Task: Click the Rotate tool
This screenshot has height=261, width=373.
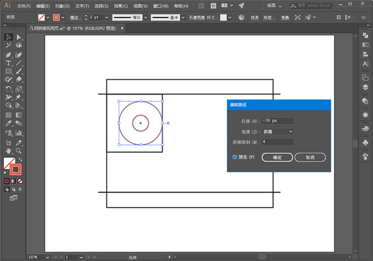Action: (9, 89)
